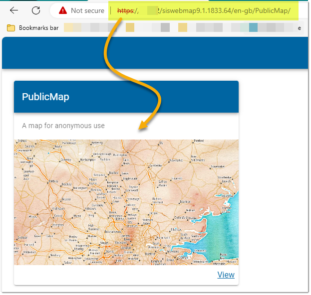Reload the page with the refresh icon
Image resolution: width=311 pixels, height=295 pixels.
click(x=36, y=10)
